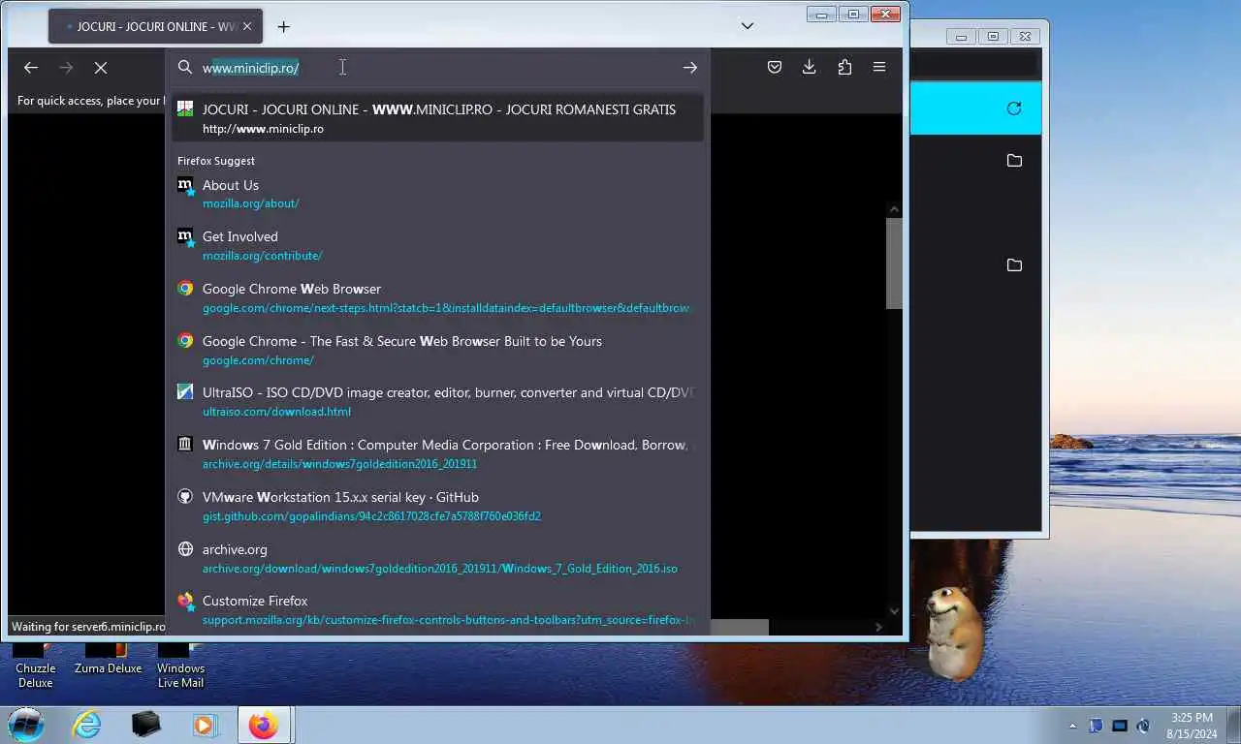Open the Downloads panel

point(810,67)
